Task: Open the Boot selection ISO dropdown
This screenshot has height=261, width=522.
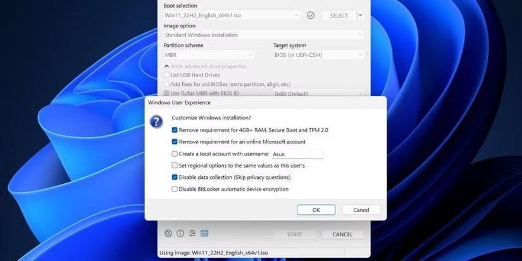Action: click(232, 15)
